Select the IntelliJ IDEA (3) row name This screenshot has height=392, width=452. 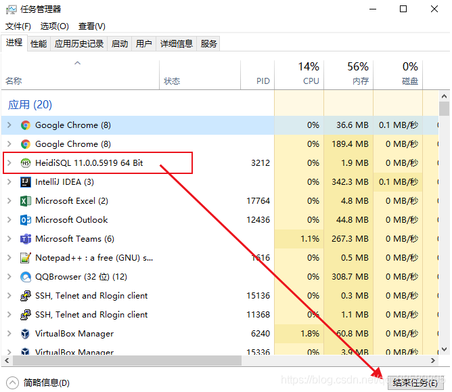[64, 182]
